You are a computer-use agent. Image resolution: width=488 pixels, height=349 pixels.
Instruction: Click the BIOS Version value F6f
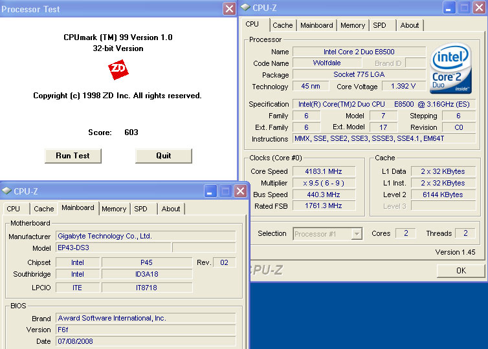[146, 330]
